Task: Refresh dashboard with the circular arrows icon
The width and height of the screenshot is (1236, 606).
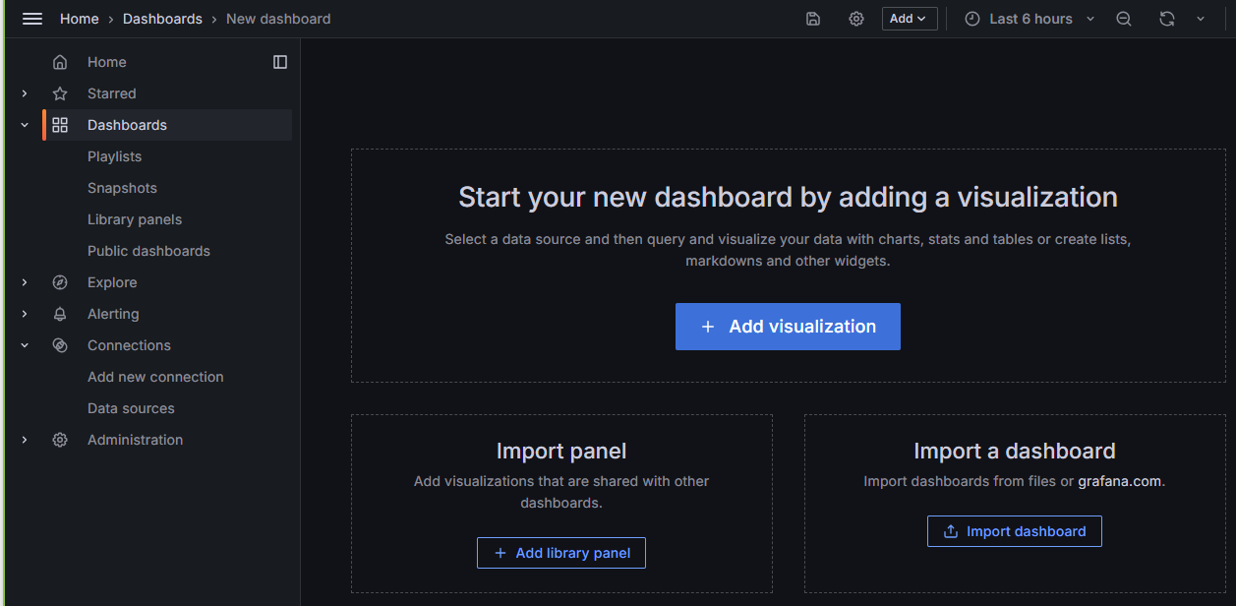Action: [1167, 19]
